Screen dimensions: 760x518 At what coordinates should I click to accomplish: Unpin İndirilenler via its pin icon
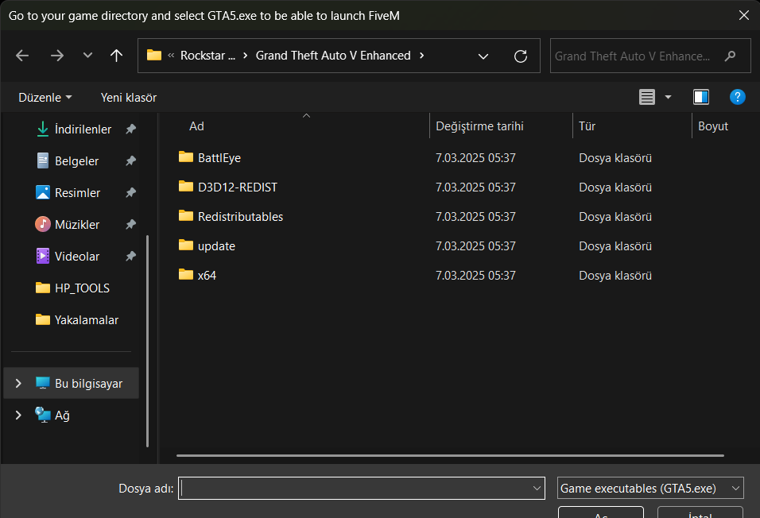click(130, 129)
